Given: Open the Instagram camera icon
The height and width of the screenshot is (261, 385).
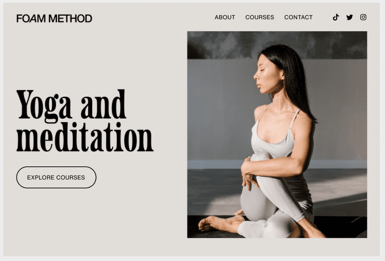Looking at the screenshot, I should (363, 17).
